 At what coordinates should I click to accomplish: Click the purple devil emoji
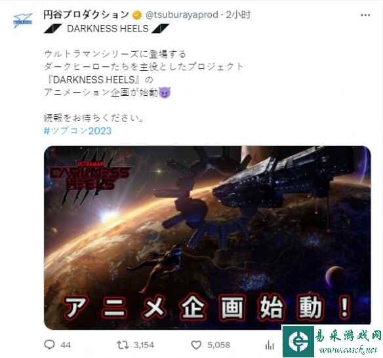click(165, 93)
